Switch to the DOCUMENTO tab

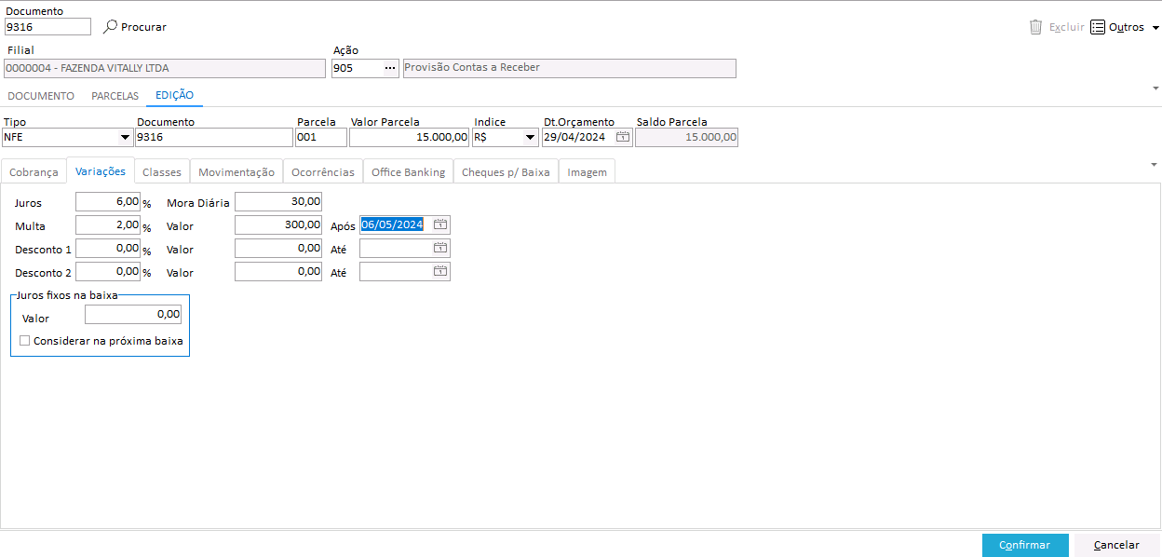click(x=40, y=96)
